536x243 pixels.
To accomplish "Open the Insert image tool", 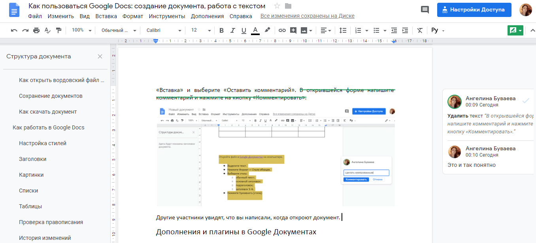I will point(304,30).
